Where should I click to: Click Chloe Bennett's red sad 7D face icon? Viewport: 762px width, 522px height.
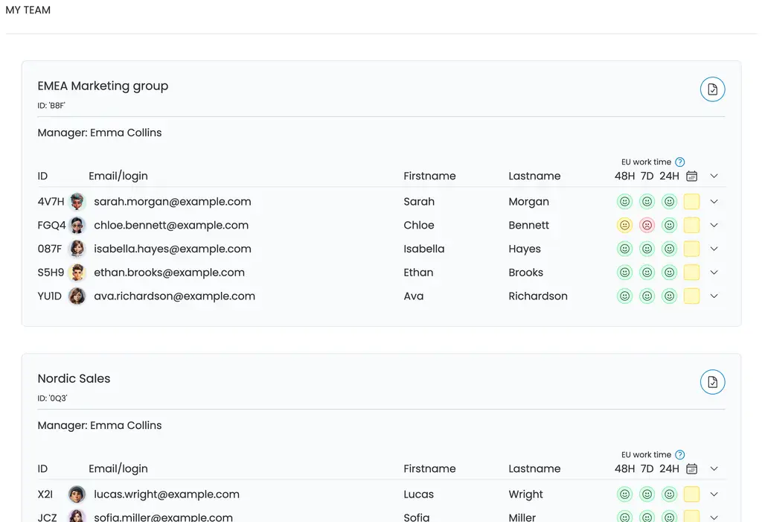point(647,225)
